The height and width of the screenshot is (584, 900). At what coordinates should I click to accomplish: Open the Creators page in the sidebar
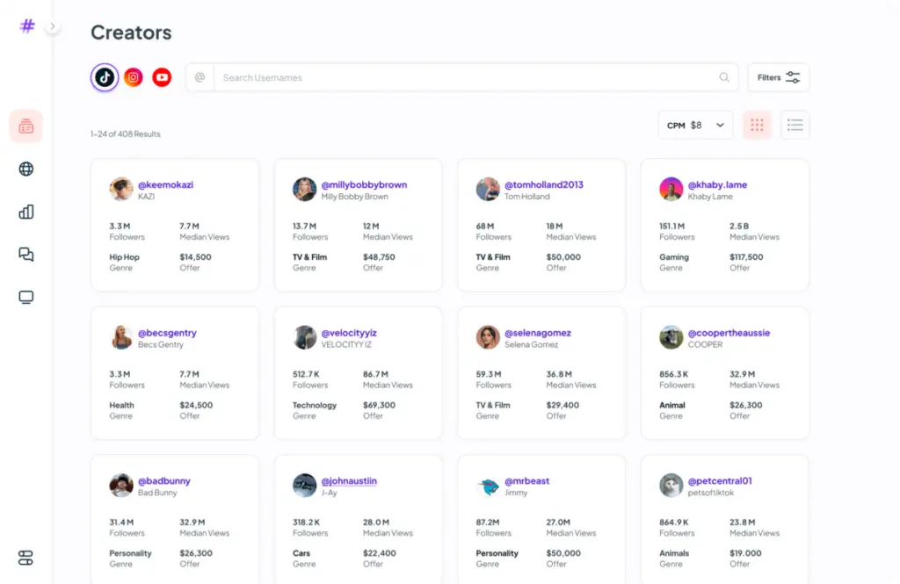pyautogui.click(x=25, y=126)
